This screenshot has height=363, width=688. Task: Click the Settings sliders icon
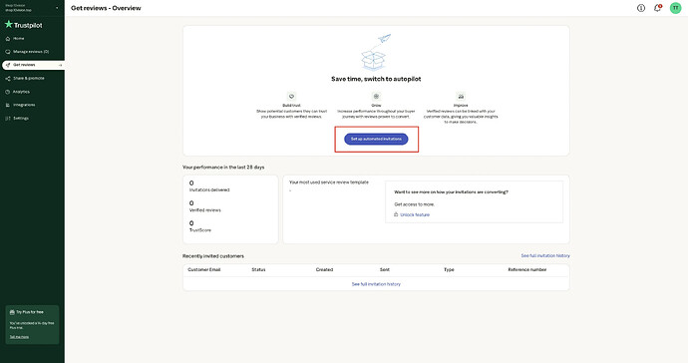(7, 119)
